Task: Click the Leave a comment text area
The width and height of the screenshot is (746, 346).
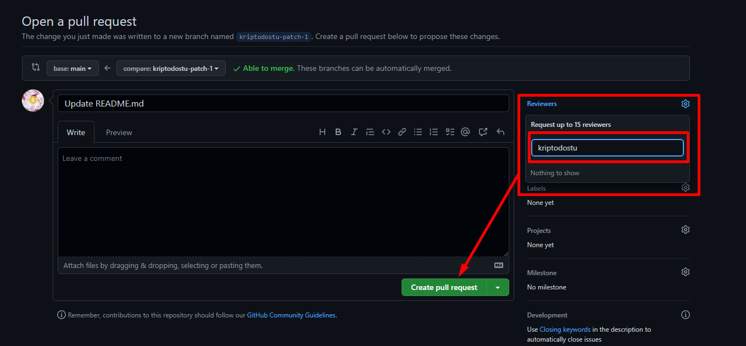Action: pyautogui.click(x=283, y=202)
